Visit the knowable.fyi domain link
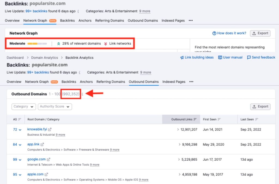279x184 pixels. pyautogui.click(x=38, y=130)
